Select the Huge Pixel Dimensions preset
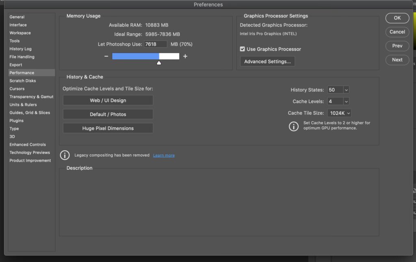The width and height of the screenshot is (416, 262). point(108,128)
